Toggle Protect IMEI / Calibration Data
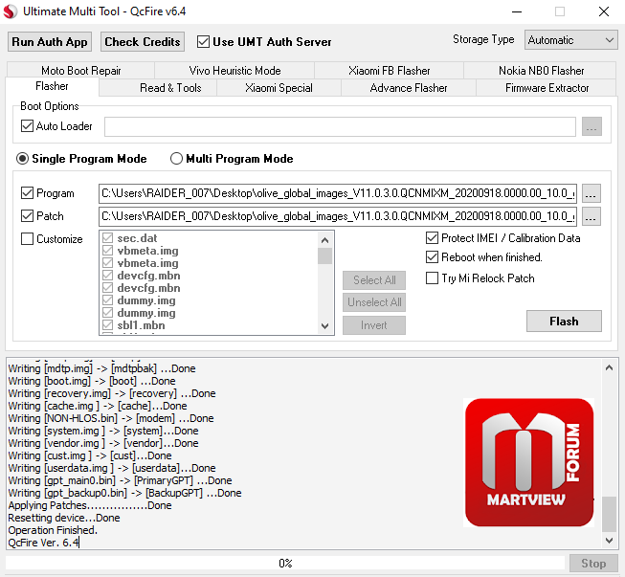625x577 pixels. 432,238
